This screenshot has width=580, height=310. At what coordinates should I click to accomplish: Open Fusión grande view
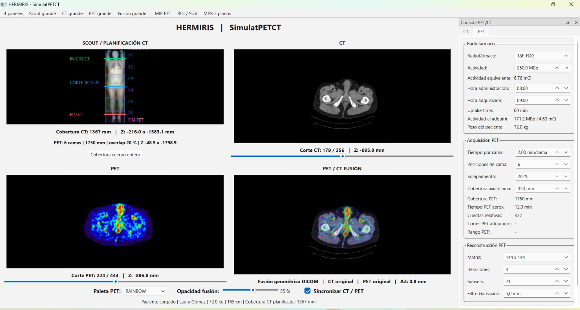[132, 13]
